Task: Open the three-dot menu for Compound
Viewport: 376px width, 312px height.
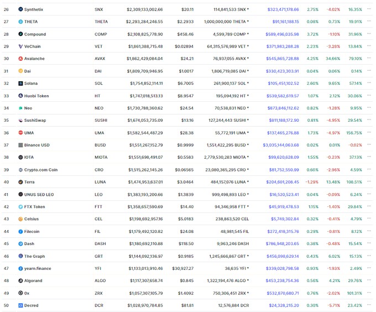Action: pos(369,34)
